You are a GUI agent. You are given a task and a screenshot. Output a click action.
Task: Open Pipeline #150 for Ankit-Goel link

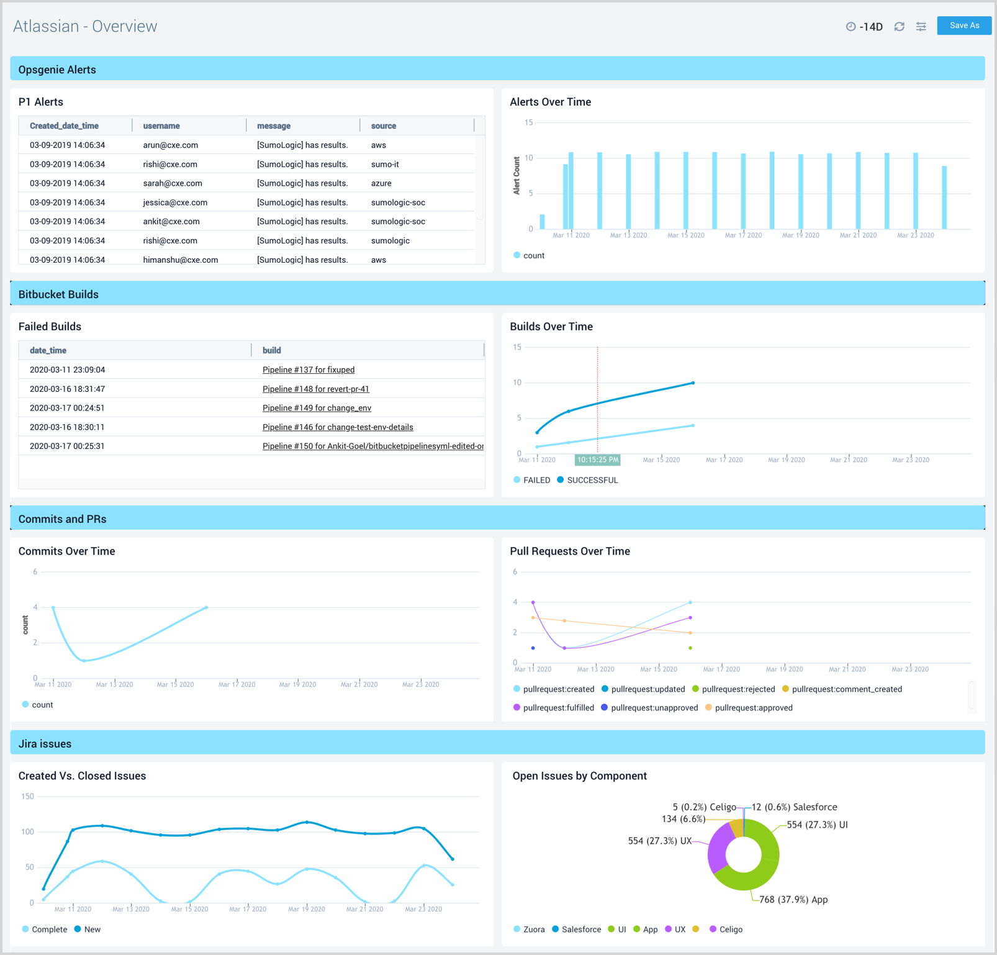[373, 446]
